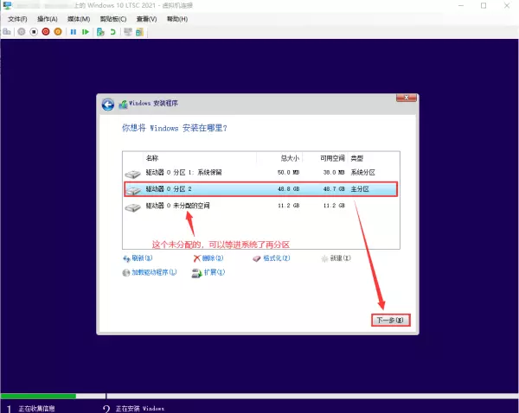Screen dimensions: 519x413
Task: Click the disk icon of 分区 1 row
Action: point(132,174)
